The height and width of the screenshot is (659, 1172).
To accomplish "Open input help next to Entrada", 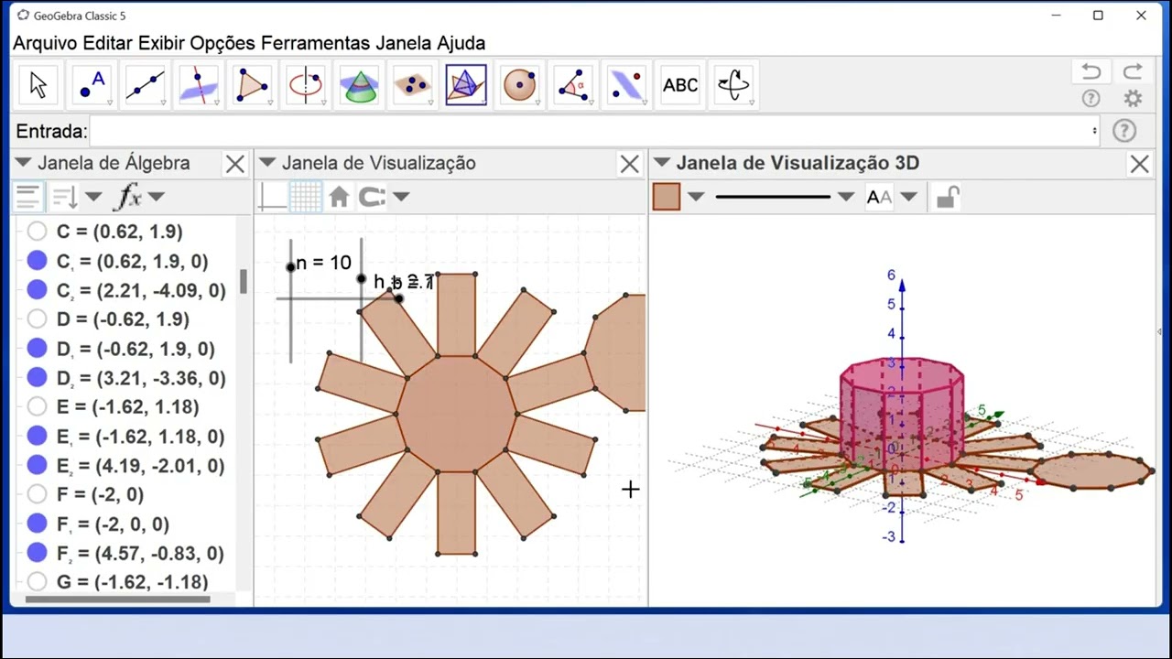I will coord(1124,131).
